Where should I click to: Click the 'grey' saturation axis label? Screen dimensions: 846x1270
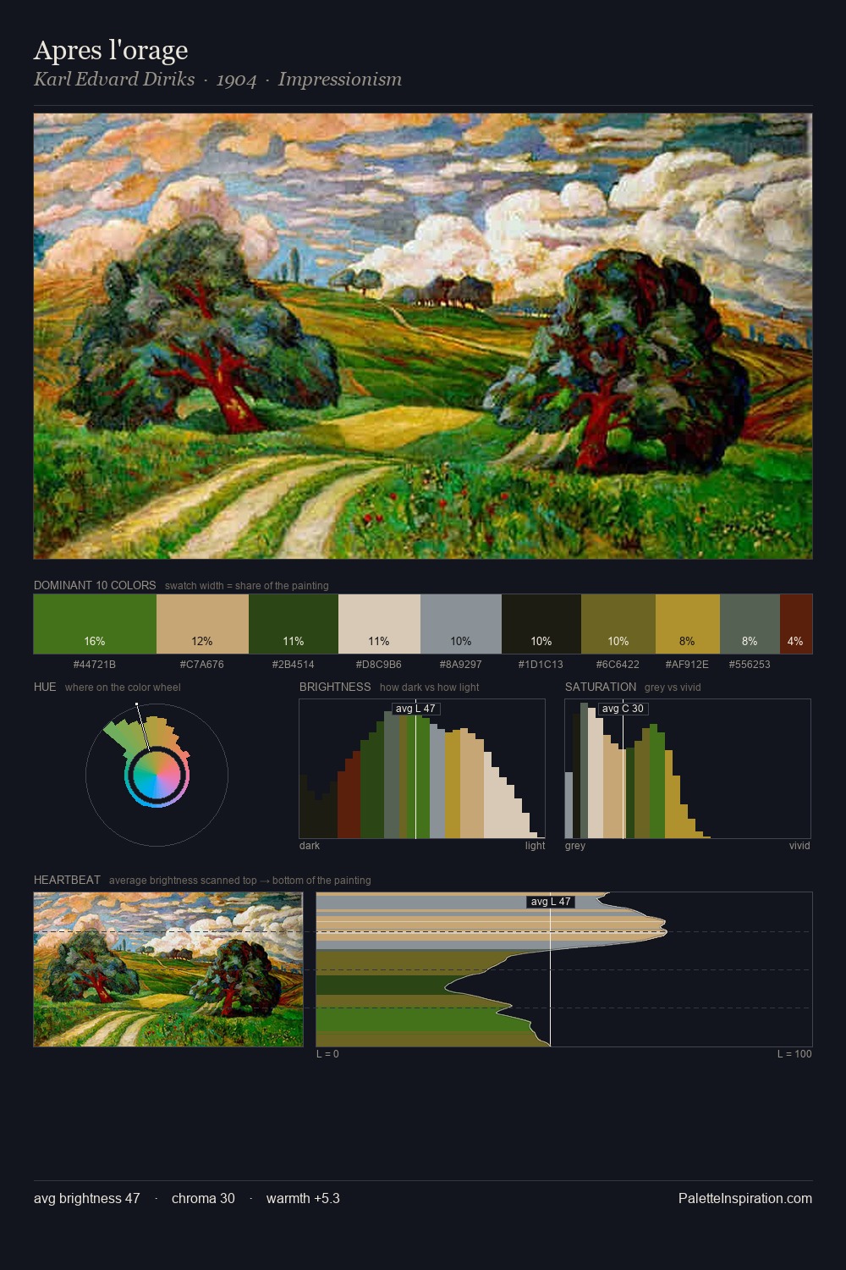[x=575, y=846]
